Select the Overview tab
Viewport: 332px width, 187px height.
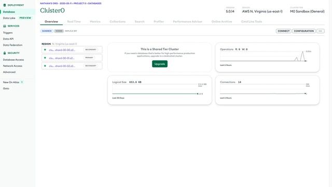point(51,22)
